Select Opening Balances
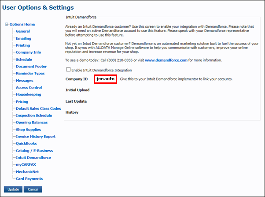 32,123
